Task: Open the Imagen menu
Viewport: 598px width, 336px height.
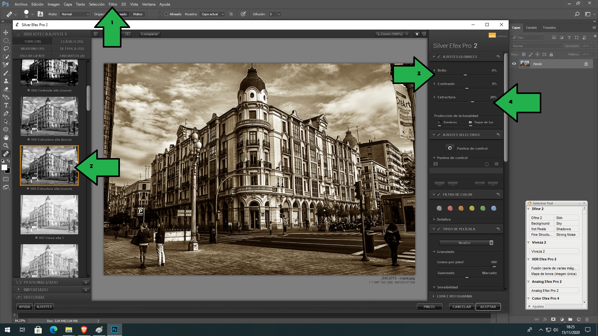Action: [54, 4]
